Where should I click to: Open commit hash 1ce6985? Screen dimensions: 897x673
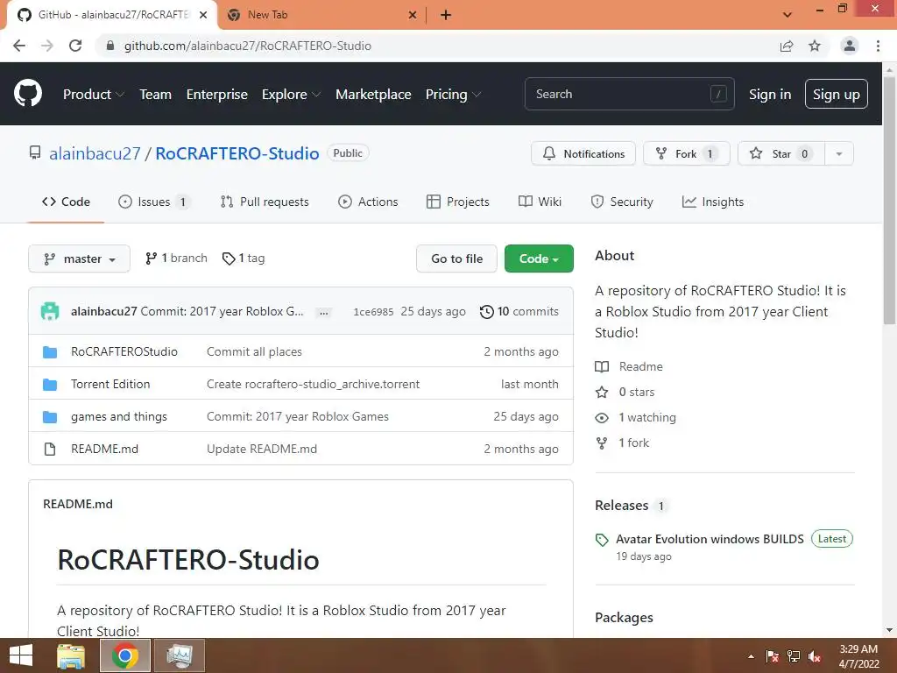point(373,312)
